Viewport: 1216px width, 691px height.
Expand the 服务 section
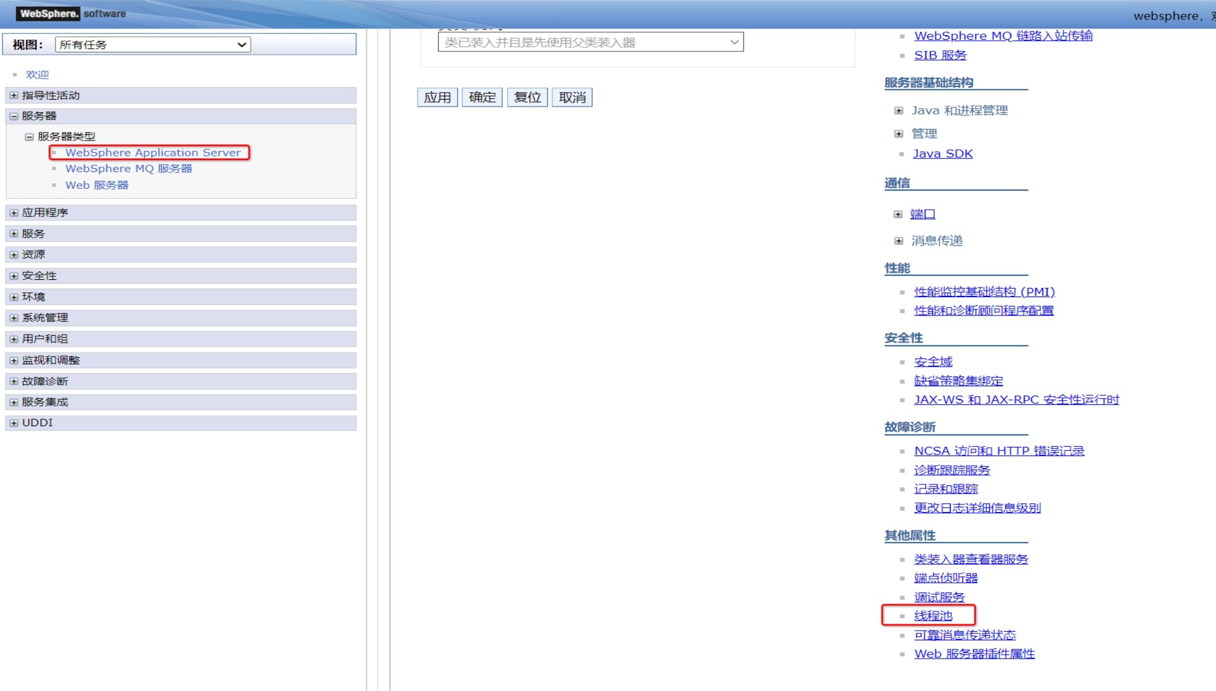point(14,234)
